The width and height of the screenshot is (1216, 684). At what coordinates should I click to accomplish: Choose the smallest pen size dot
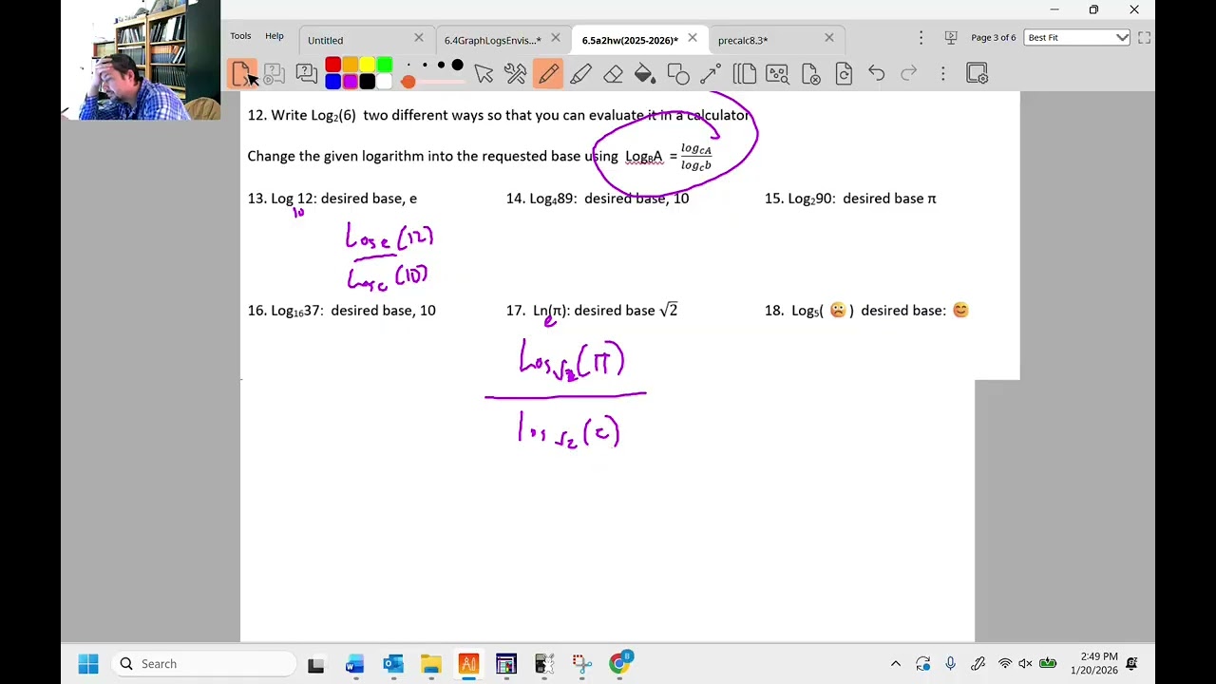[408, 66]
